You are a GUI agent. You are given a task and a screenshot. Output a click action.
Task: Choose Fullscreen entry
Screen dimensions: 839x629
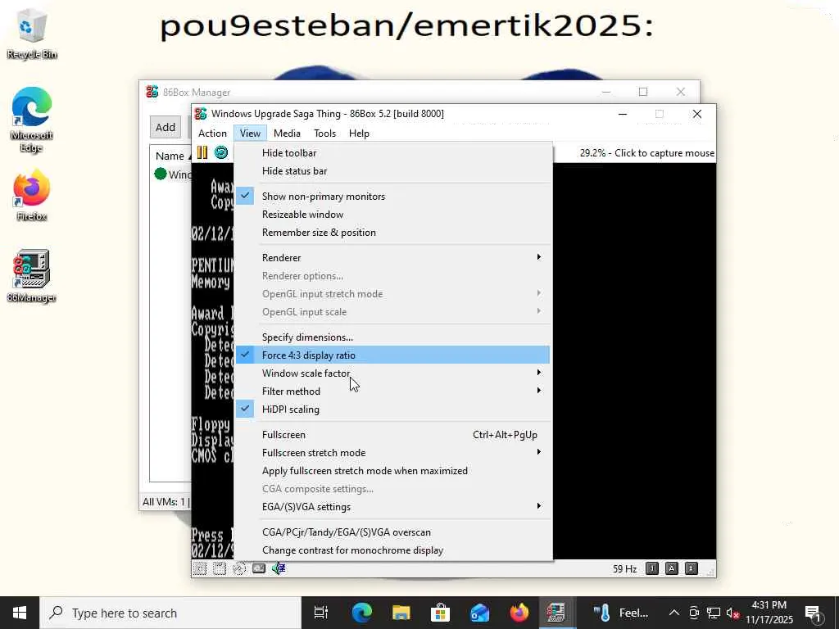(x=393, y=435)
